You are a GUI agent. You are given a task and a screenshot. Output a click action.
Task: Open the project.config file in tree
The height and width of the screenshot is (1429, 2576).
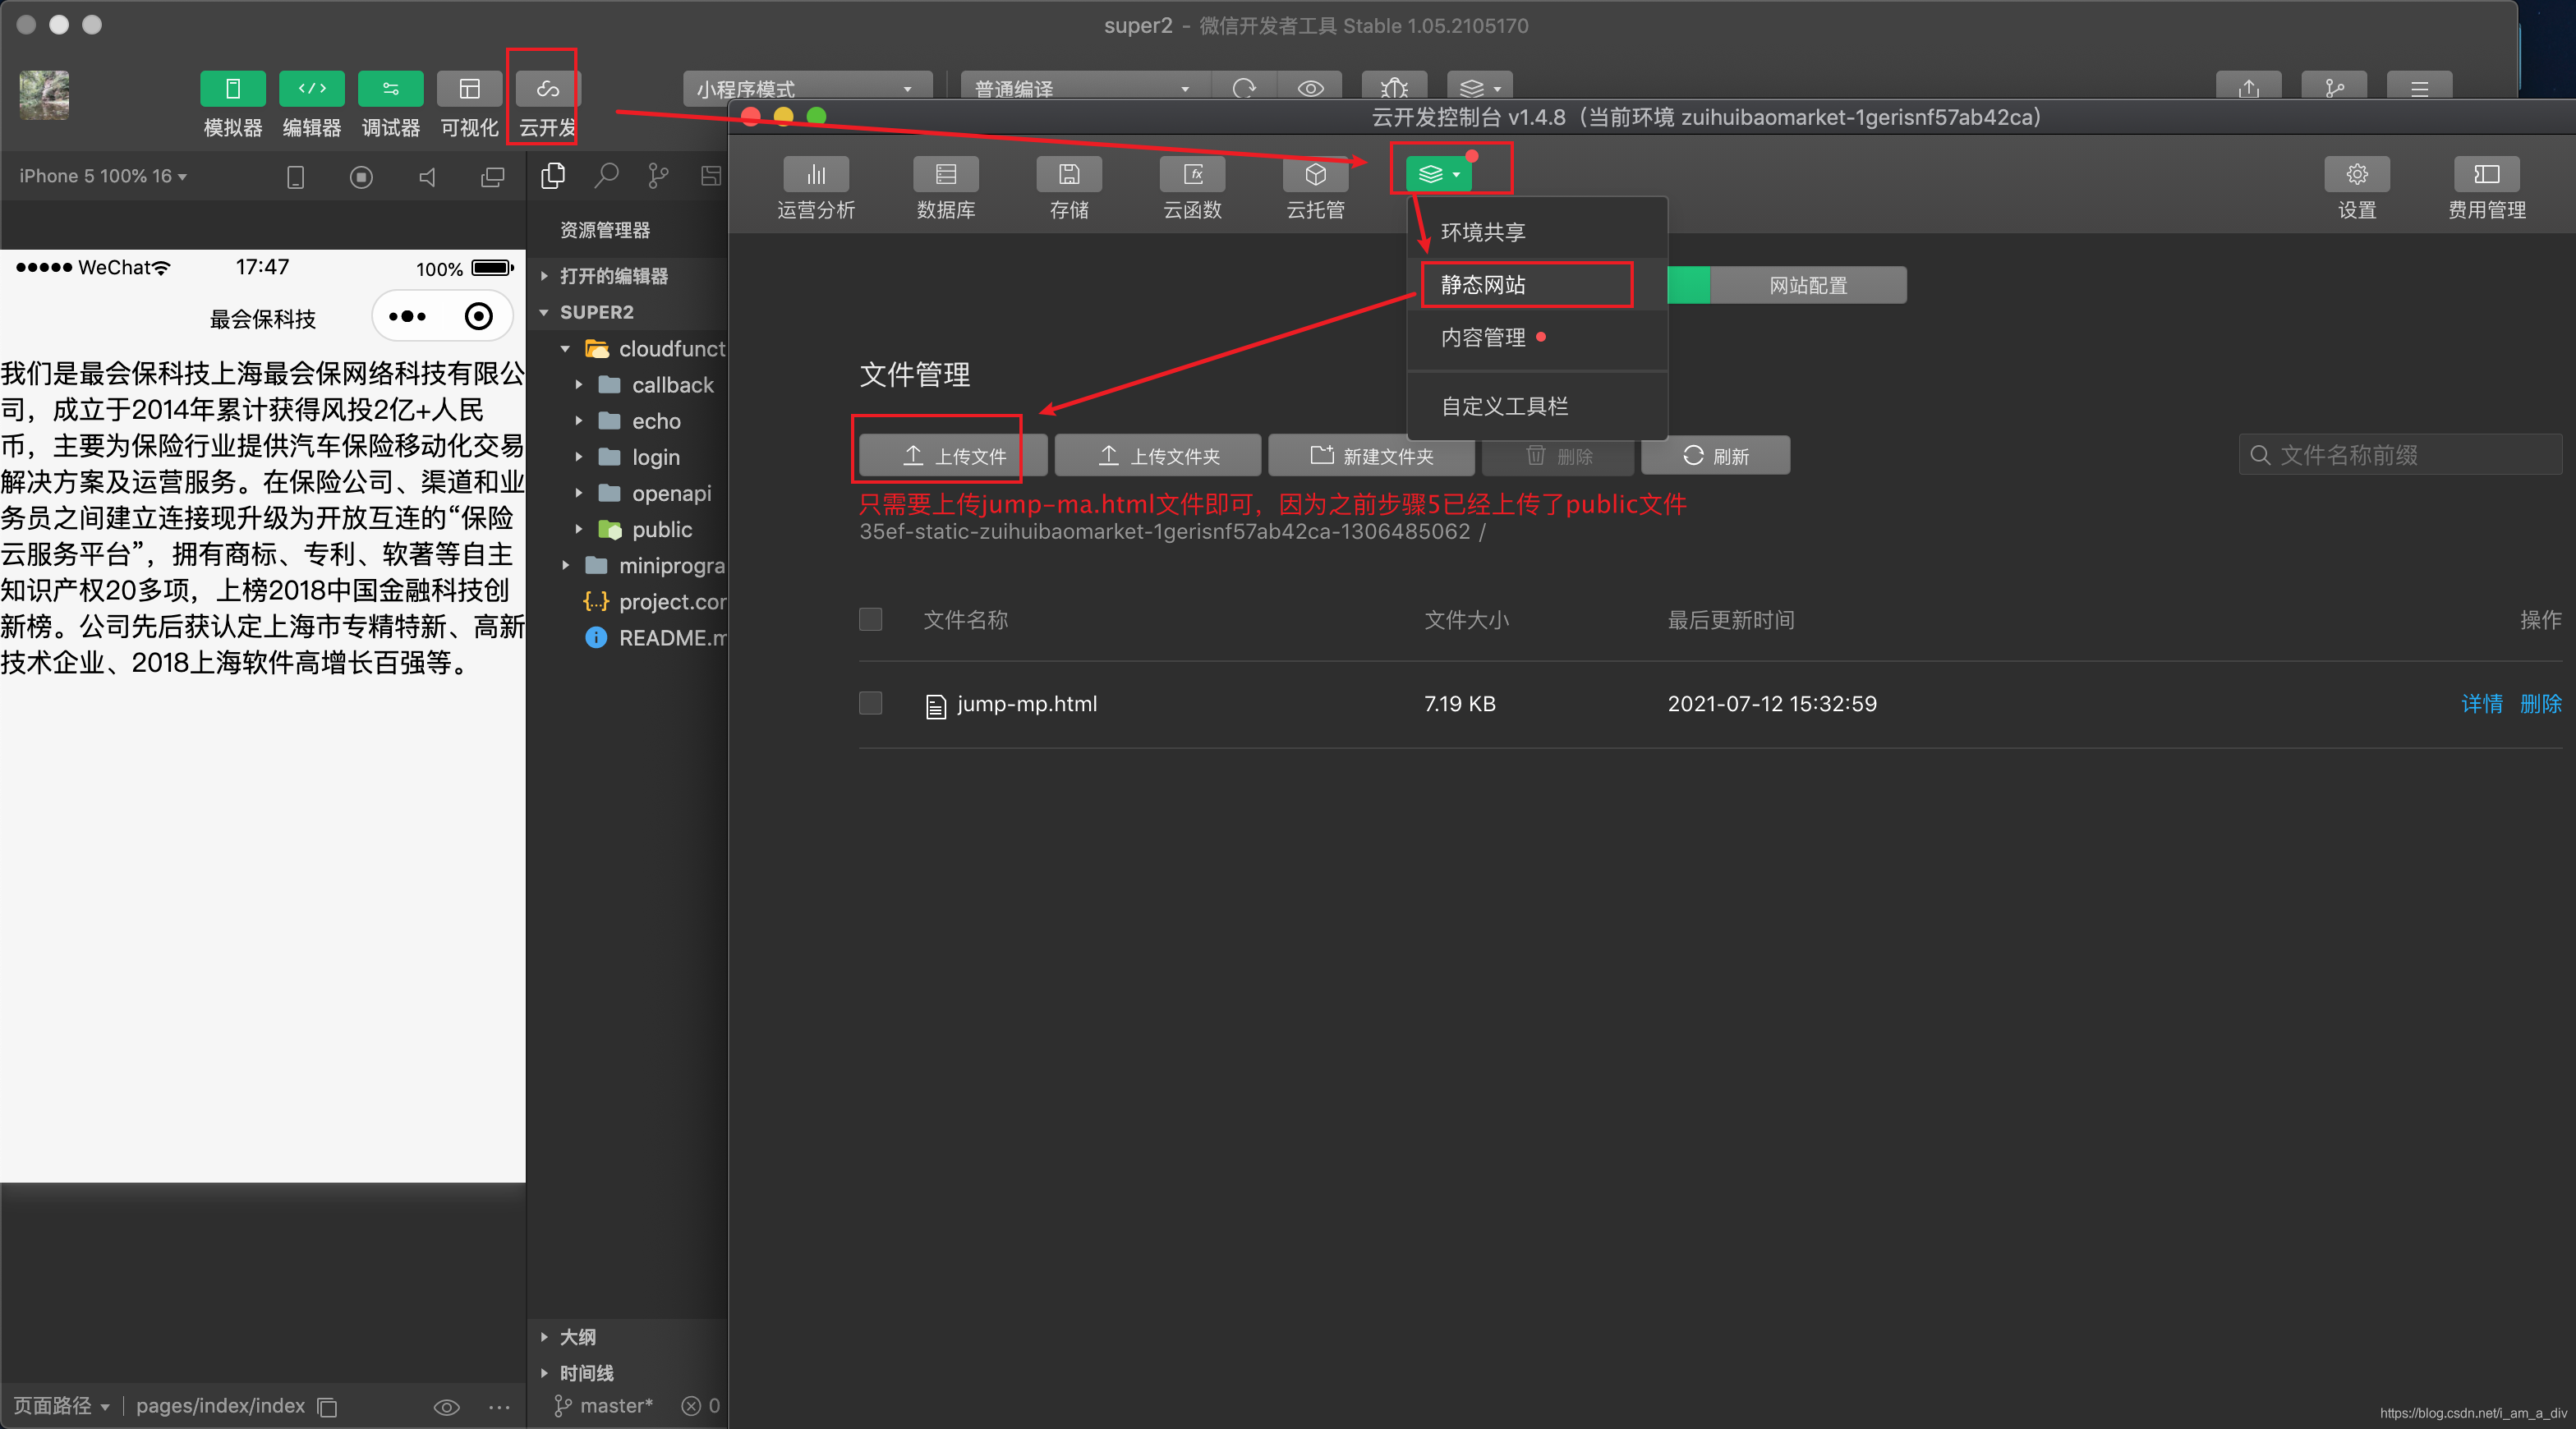(x=654, y=602)
